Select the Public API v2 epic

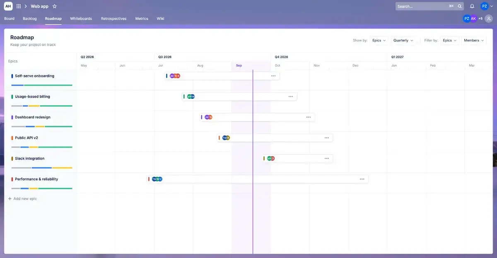[27, 138]
